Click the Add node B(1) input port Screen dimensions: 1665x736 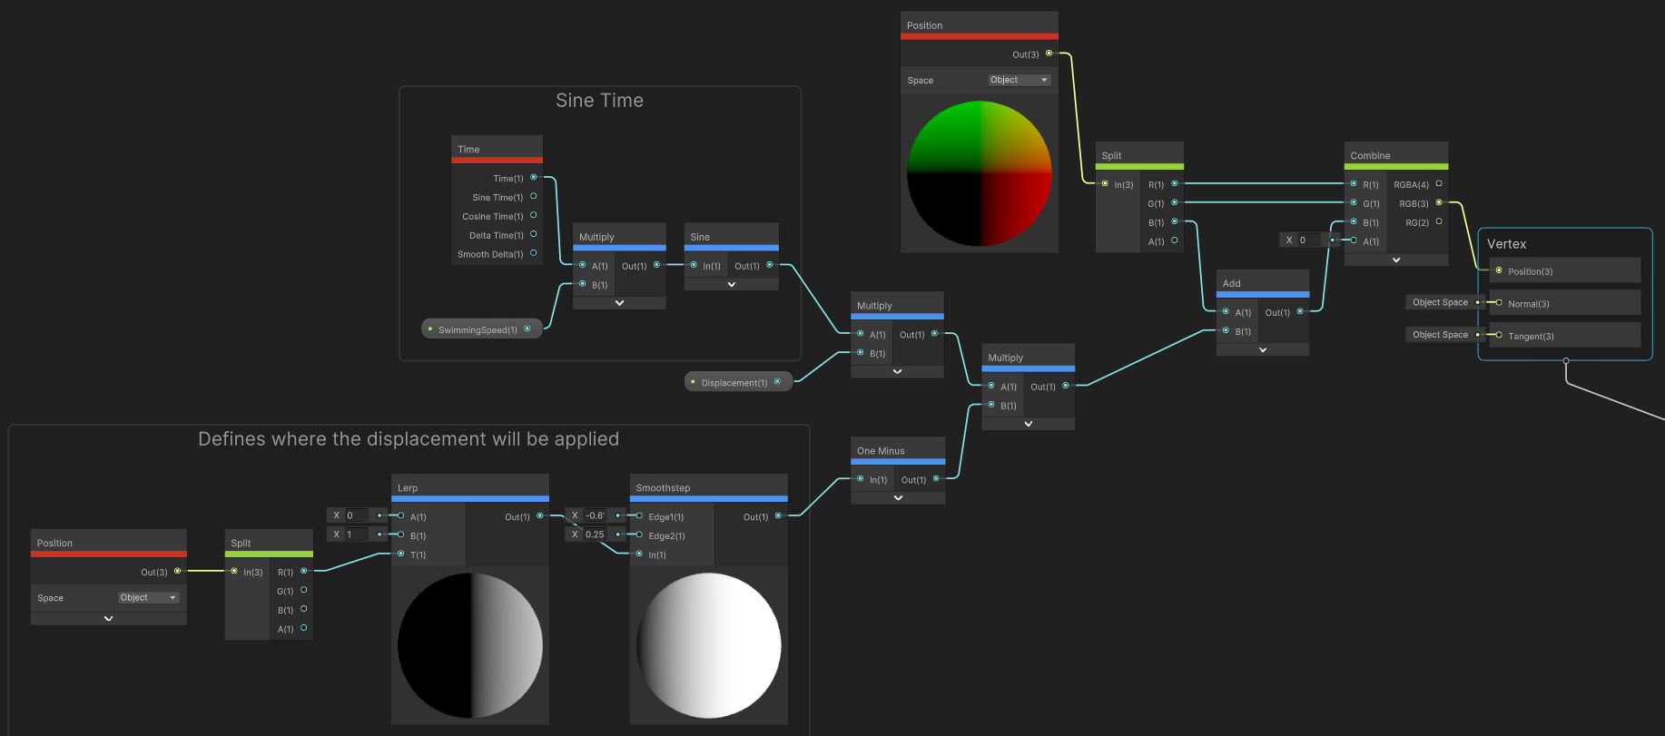1226,330
